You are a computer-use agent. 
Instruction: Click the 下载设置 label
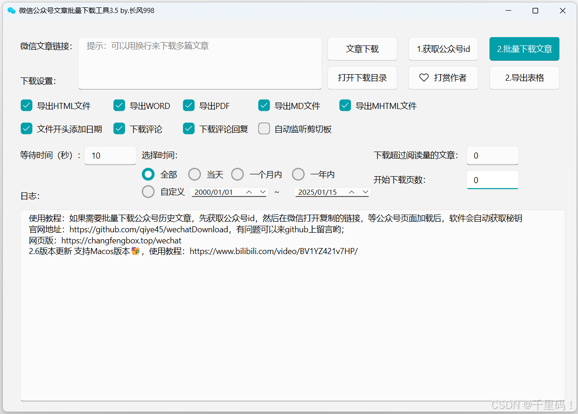coord(38,81)
